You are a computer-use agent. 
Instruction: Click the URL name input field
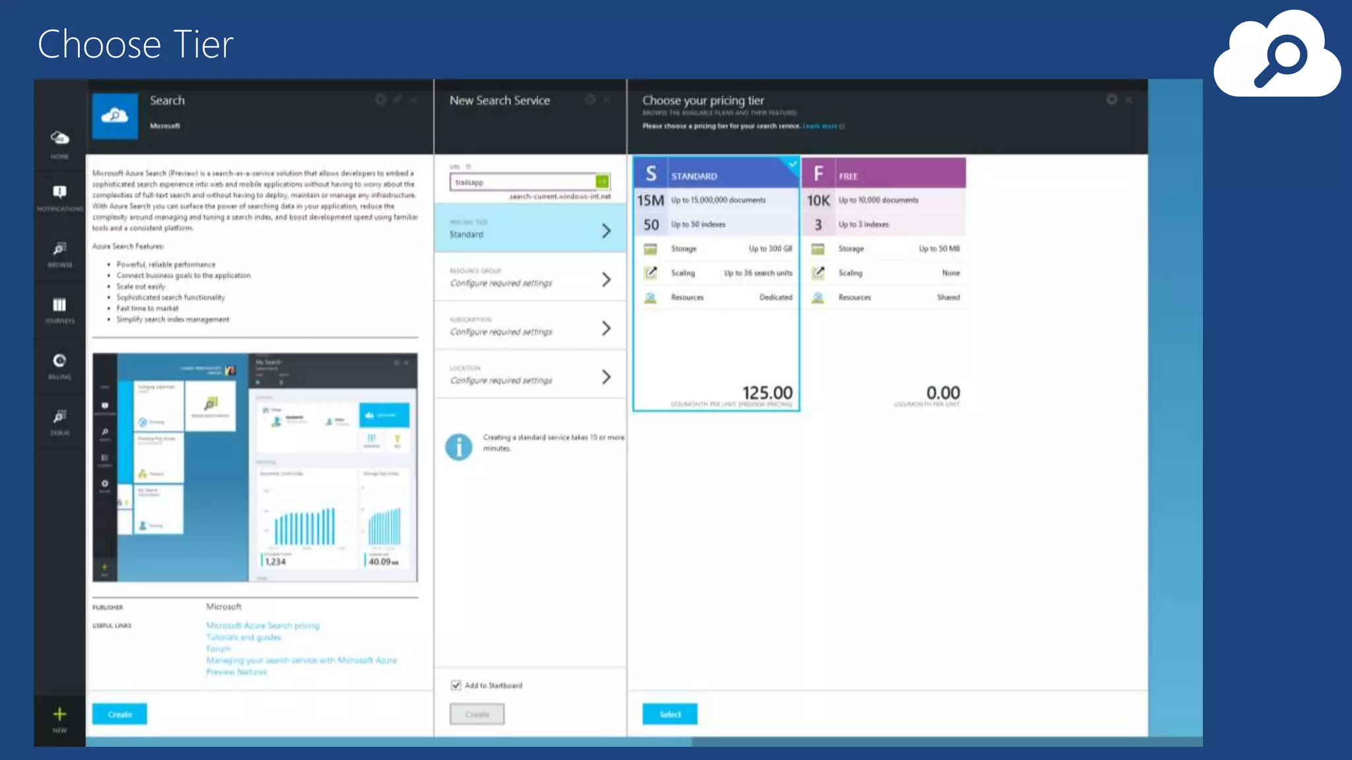[x=523, y=182]
